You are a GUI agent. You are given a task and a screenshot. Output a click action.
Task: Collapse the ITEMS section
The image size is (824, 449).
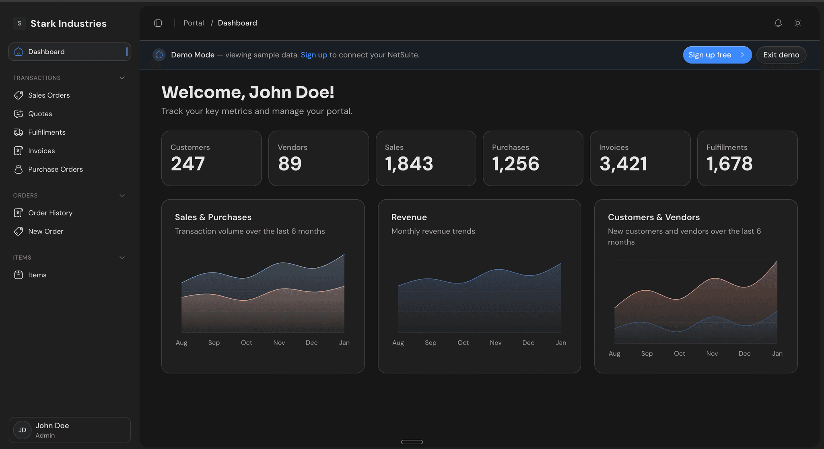click(x=122, y=257)
